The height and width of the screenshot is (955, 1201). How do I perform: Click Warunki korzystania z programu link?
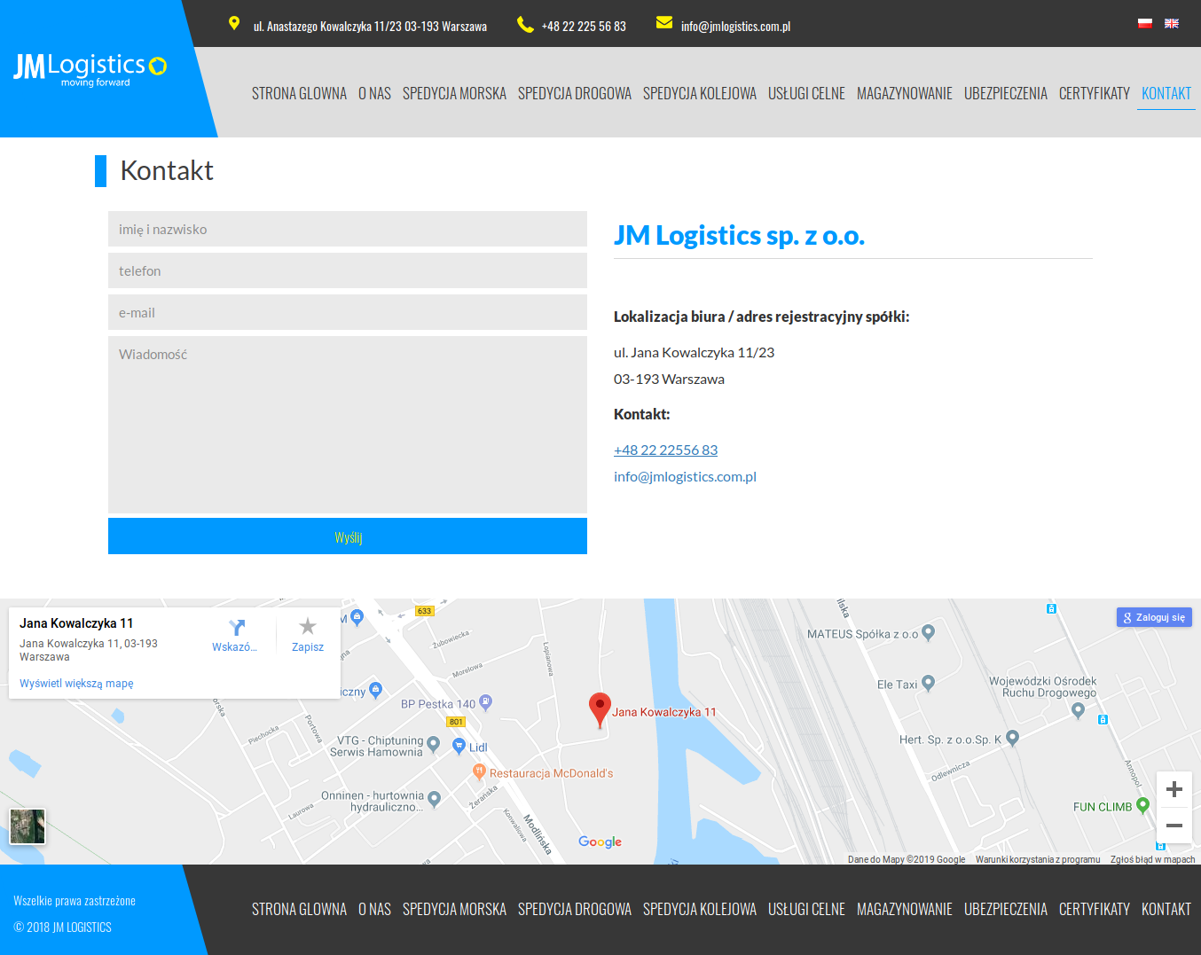pyautogui.click(x=1038, y=859)
